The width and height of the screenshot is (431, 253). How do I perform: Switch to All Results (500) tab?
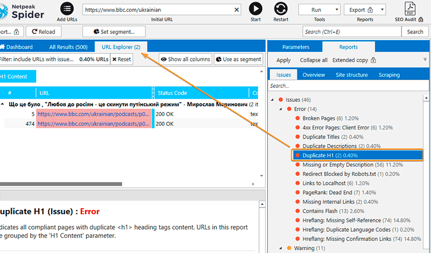pos(68,47)
